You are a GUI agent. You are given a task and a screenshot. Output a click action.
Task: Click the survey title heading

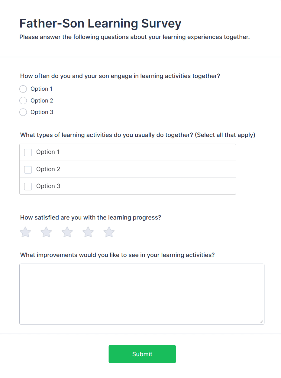click(x=100, y=23)
